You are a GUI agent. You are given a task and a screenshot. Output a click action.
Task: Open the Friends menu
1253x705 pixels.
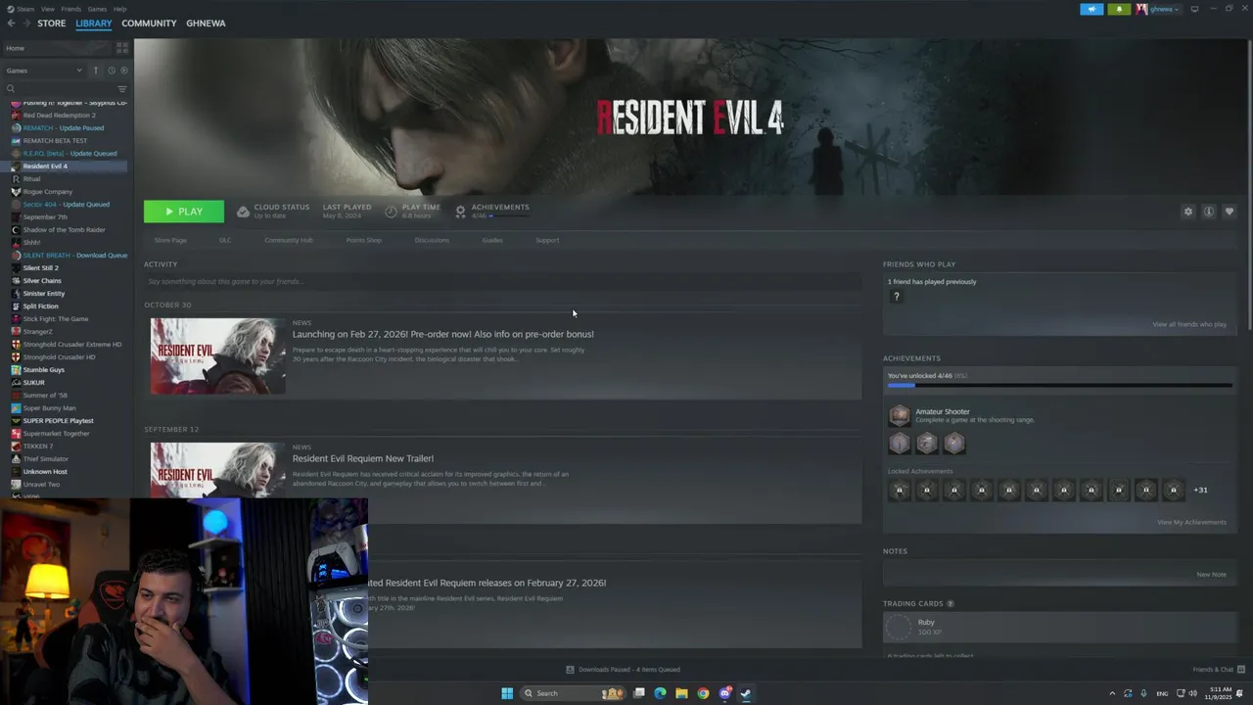point(71,9)
